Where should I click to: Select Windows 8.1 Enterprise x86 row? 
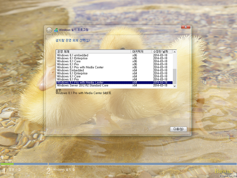pyautogui.click(x=114, y=58)
